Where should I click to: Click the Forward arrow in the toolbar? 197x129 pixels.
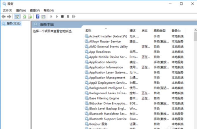[9, 17]
